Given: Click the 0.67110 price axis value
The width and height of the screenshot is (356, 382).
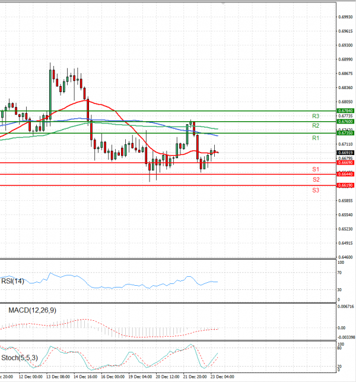Looking at the screenshot, I should pos(345,144).
